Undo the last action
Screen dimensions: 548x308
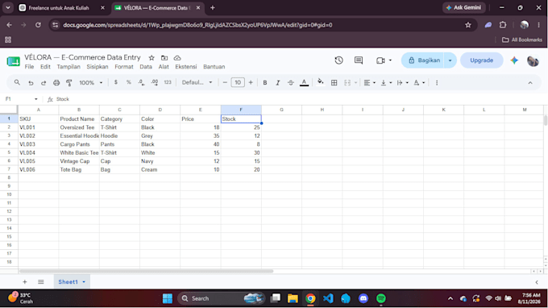pos(31,83)
